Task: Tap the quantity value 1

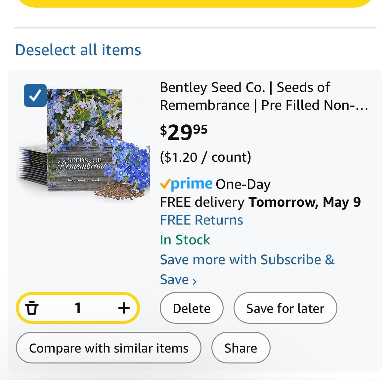Action: point(78,308)
